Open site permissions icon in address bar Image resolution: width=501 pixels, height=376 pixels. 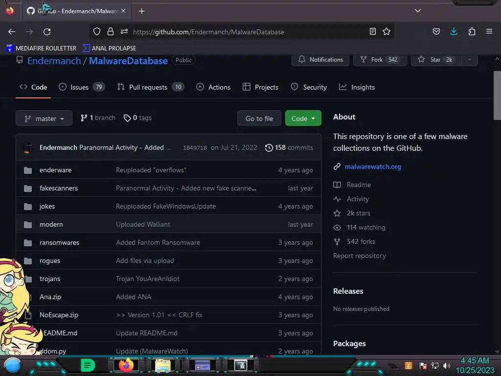tap(124, 31)
